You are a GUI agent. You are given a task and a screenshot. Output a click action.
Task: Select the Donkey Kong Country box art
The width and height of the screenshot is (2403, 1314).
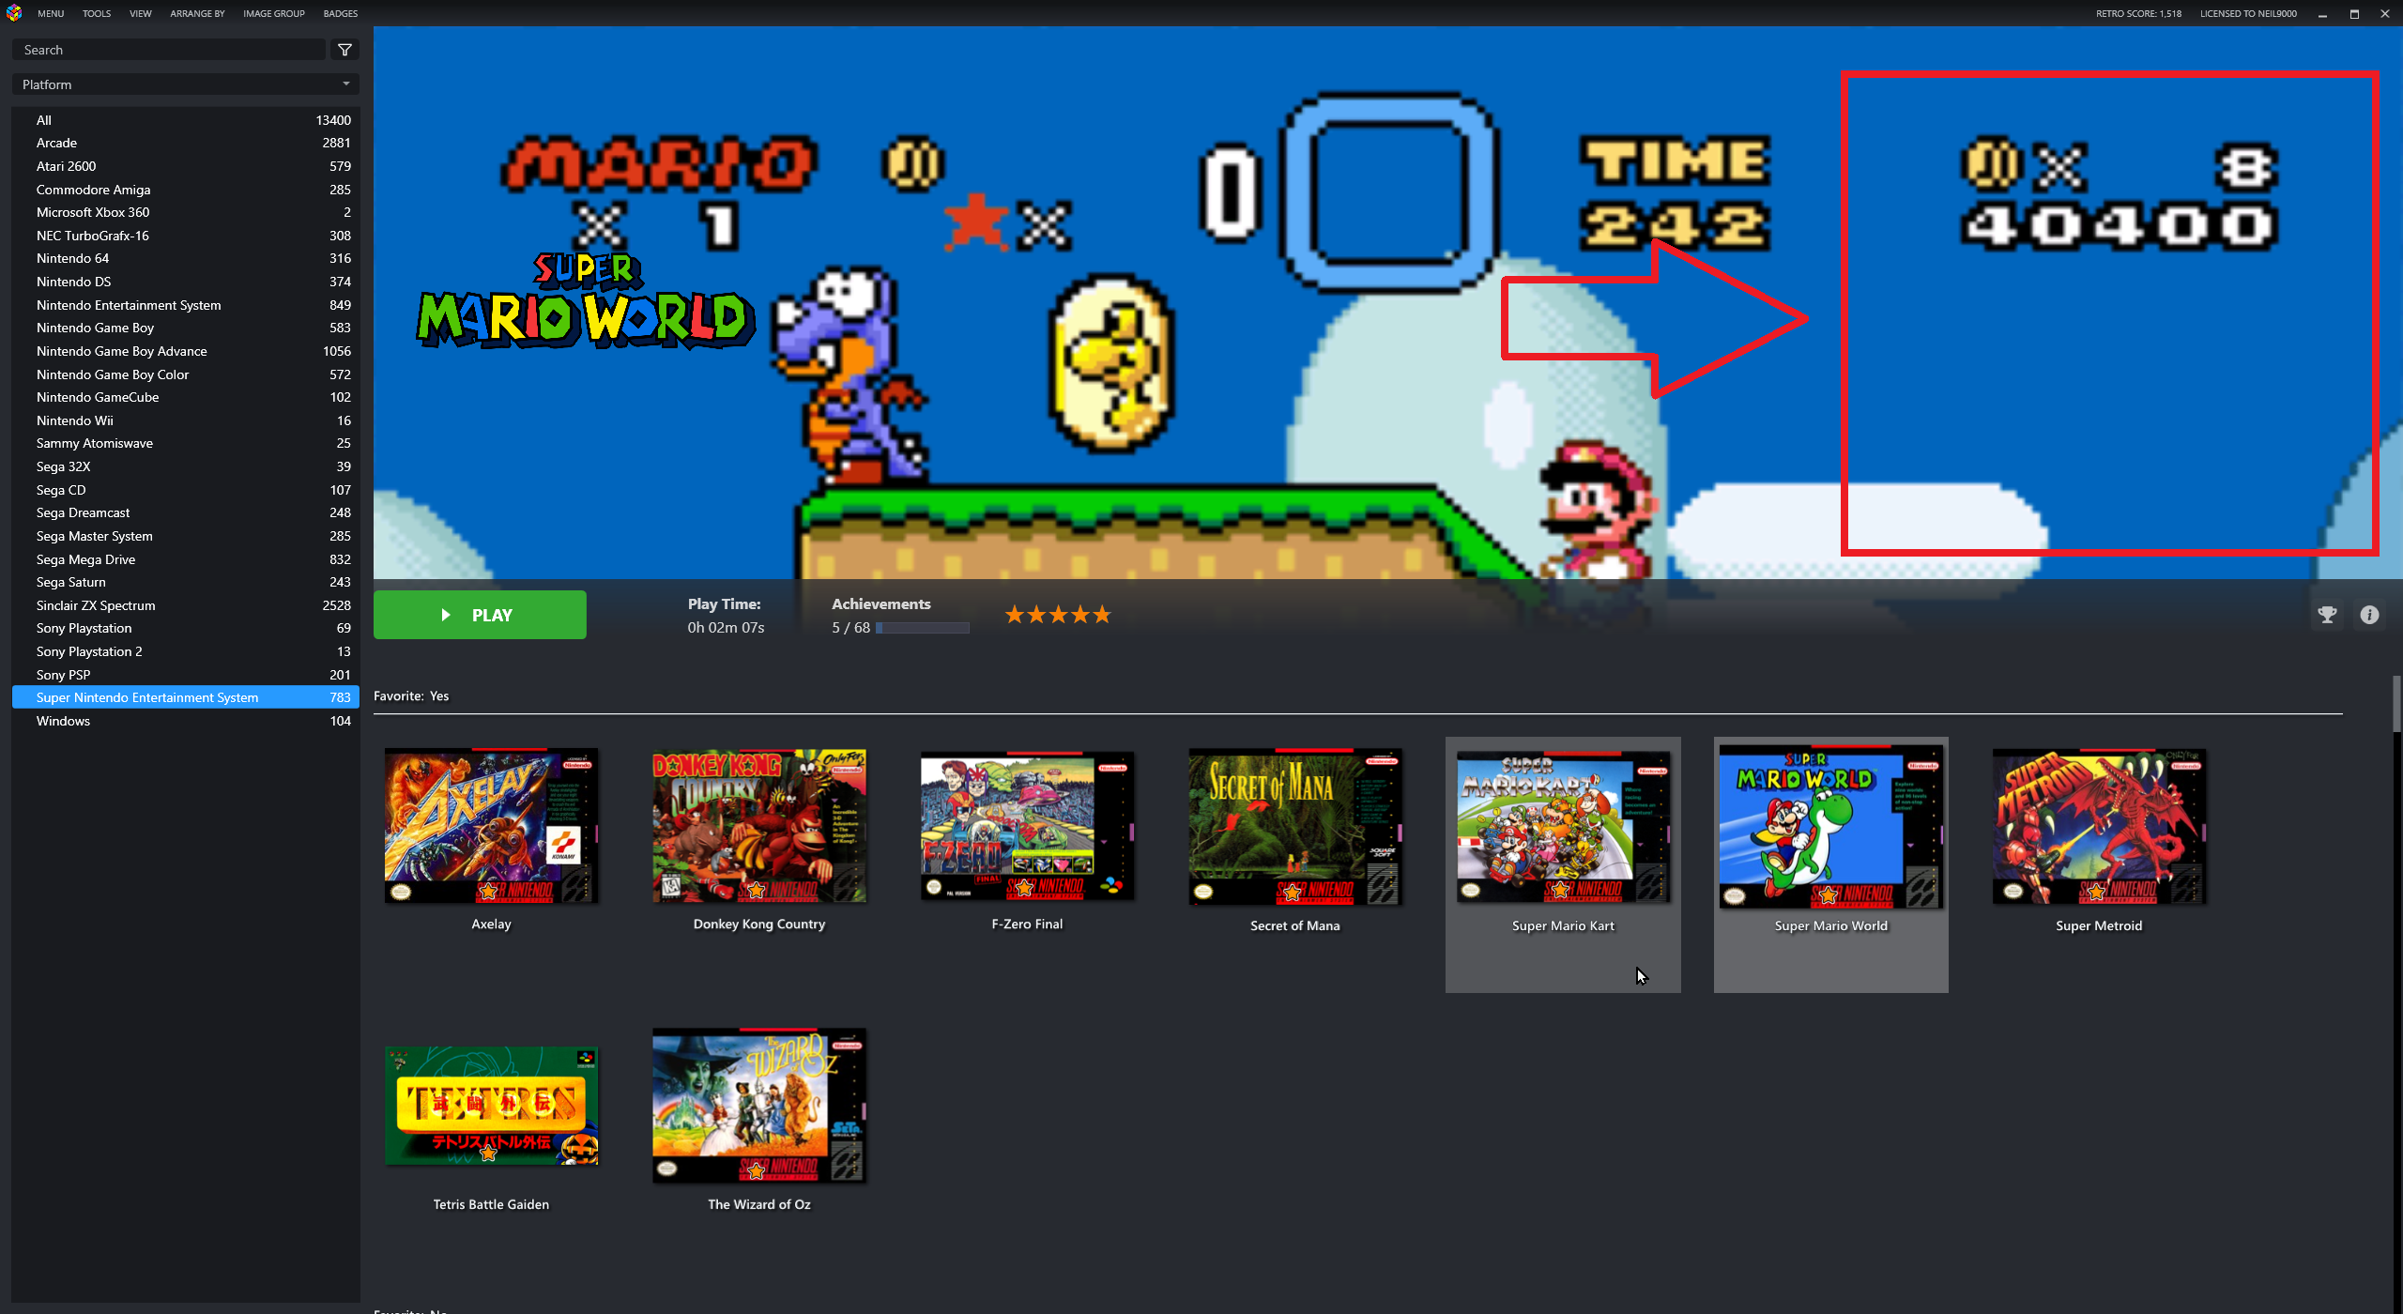[759, 826]
